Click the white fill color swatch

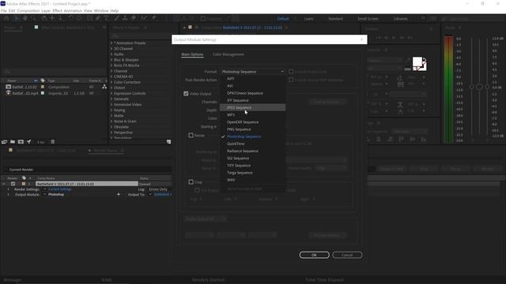(x=417, y=62)
